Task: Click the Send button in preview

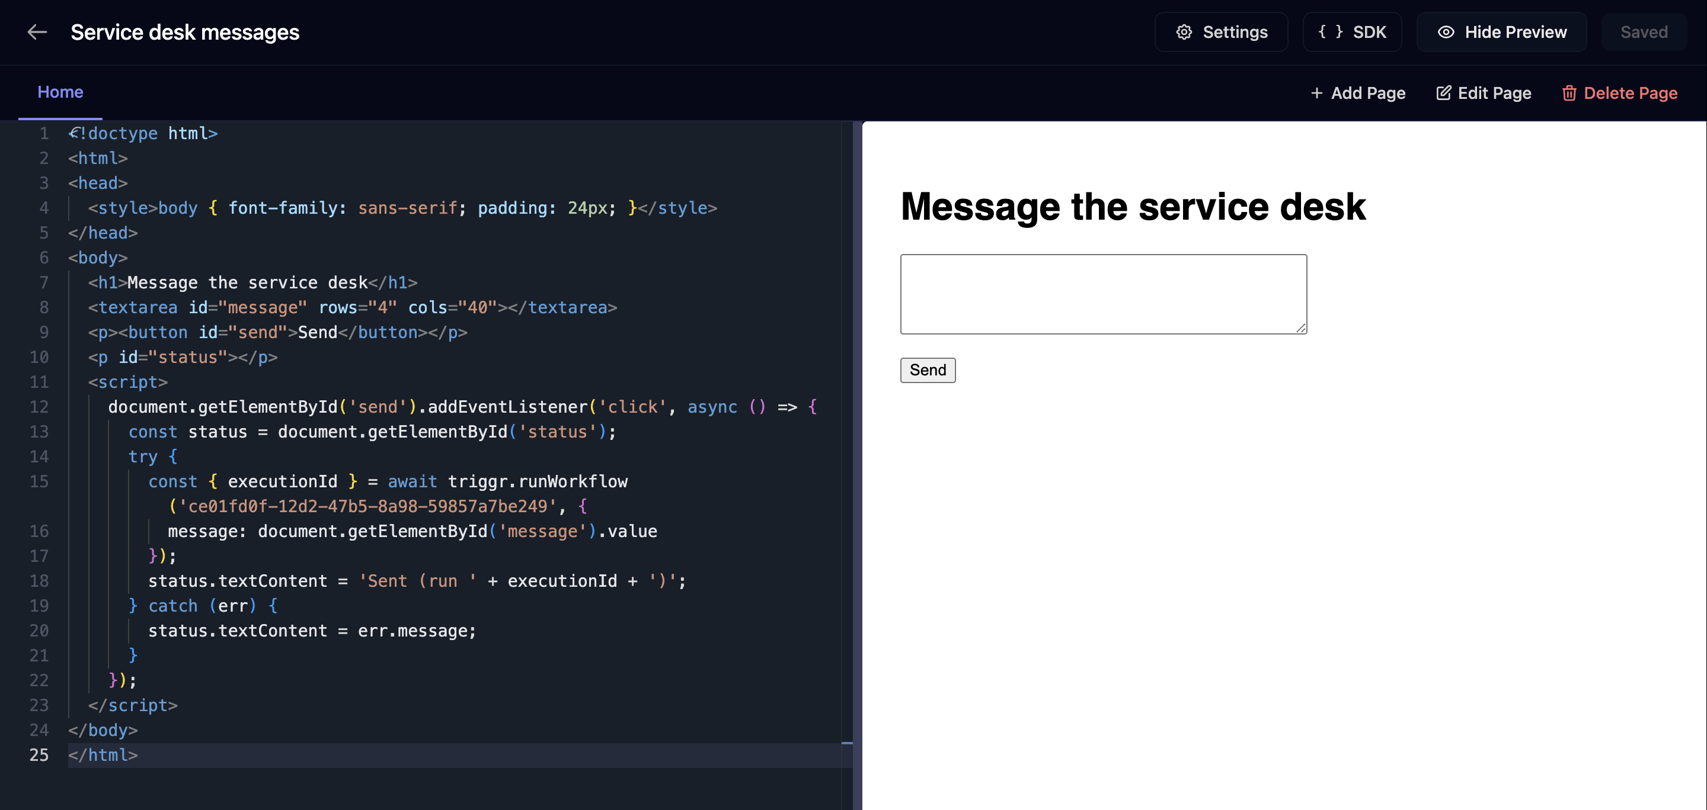Action: pyautogui.click(x=927, y=370)
